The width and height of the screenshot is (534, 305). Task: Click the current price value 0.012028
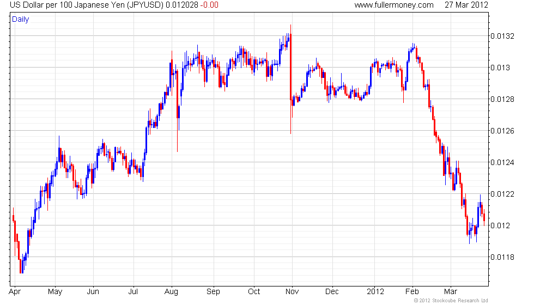pos(182,5)
